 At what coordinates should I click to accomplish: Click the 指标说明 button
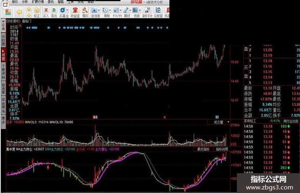tap(222, 149)
